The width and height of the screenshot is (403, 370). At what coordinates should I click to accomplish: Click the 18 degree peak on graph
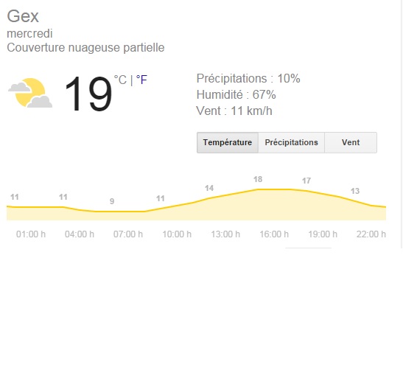pos(258,179)
